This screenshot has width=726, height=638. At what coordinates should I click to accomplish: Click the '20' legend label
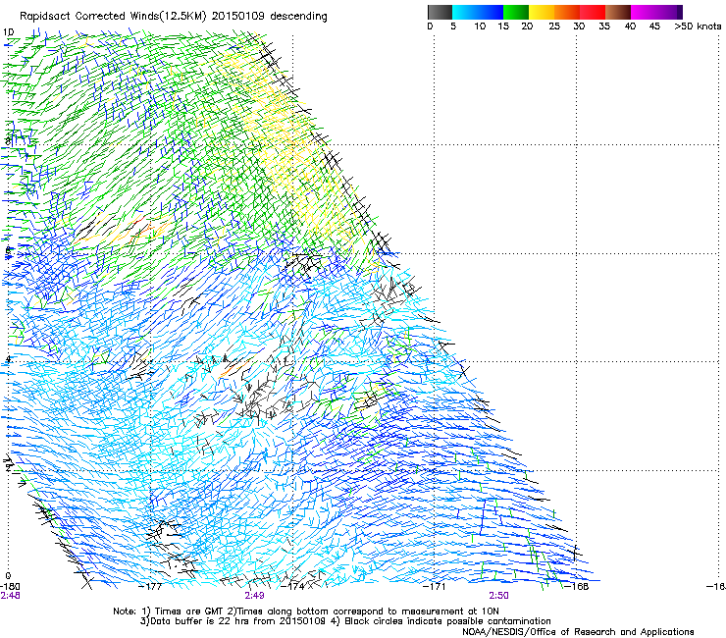coord(527,27)
